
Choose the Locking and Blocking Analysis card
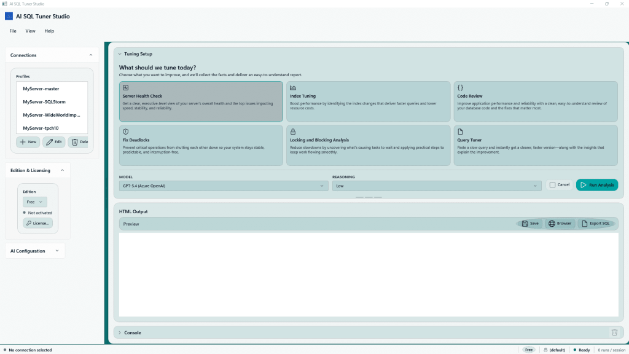click(x=369, y=145)
